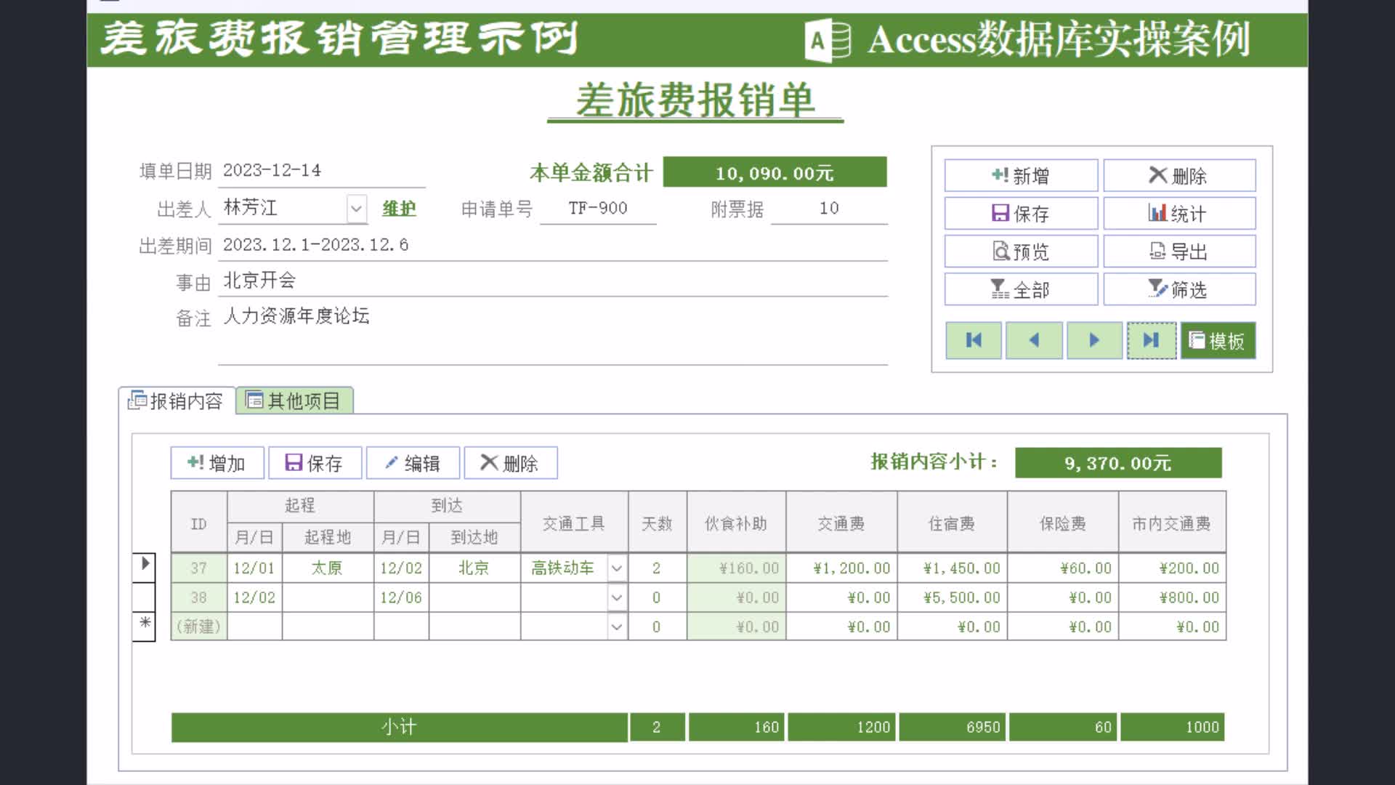Viewport: 1395px width, 785px height.
Task: Click the 市内交通费 cell ¥800.00
Action: (x=1172, y=597)
